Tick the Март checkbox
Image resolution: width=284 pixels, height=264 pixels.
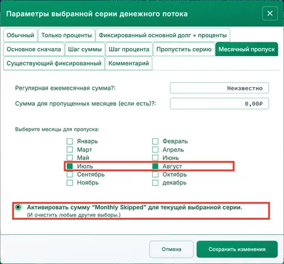tap(69, 150)
